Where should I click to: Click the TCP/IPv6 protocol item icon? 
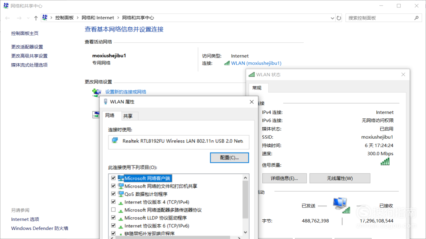(121, 226)
